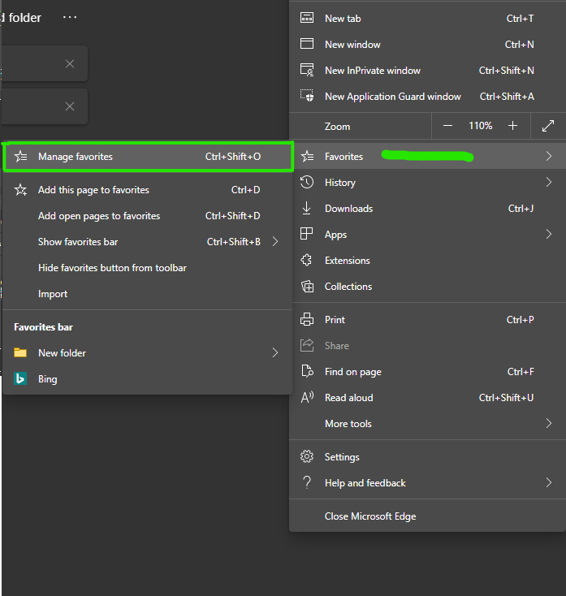Image resolution: width=566 pixels, height=596 pixels.
Task: Open Settings from the menu
Action: 427,457
